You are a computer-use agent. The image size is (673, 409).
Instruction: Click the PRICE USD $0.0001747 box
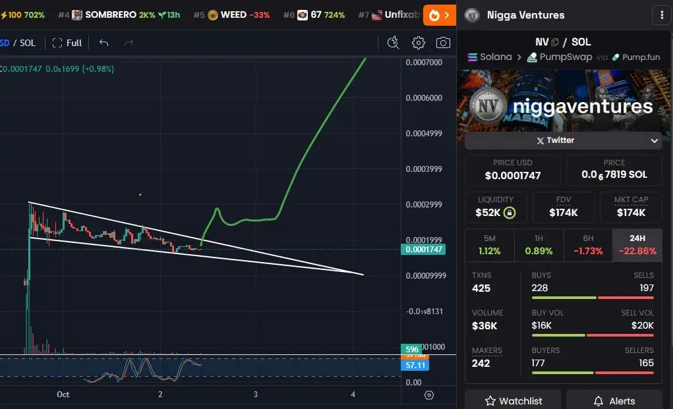(512, 170)
